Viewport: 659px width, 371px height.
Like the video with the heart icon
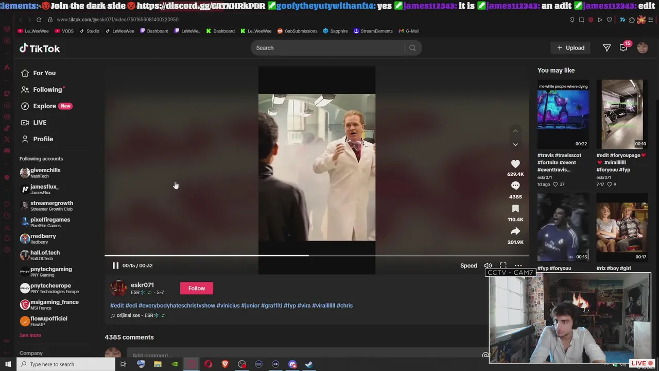coord(515,164)
